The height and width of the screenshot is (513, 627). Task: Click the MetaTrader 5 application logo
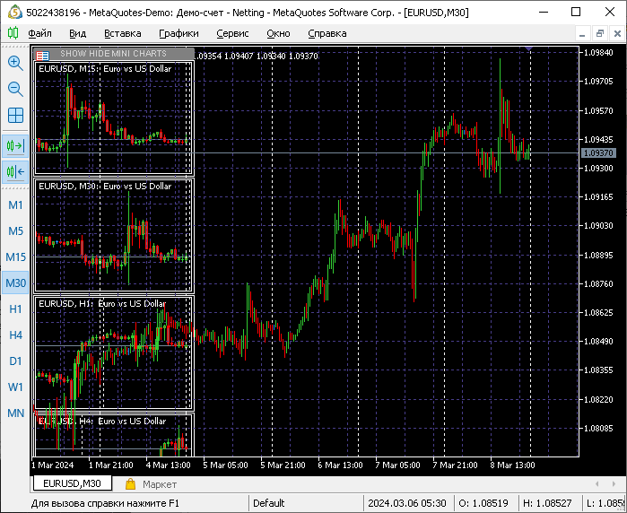(14, 13)
